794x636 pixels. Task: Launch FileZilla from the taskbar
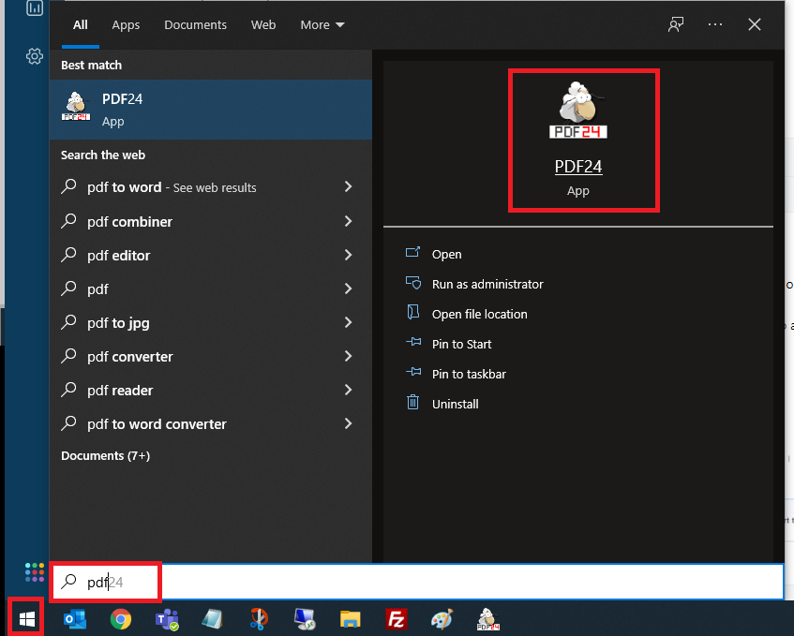[x=396, y=619]
